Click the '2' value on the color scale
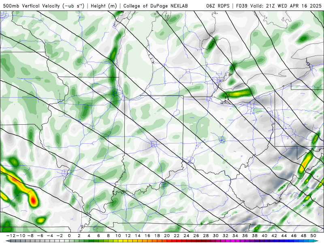The height and width of the screenshot is (243, 324). pos(79,236)
